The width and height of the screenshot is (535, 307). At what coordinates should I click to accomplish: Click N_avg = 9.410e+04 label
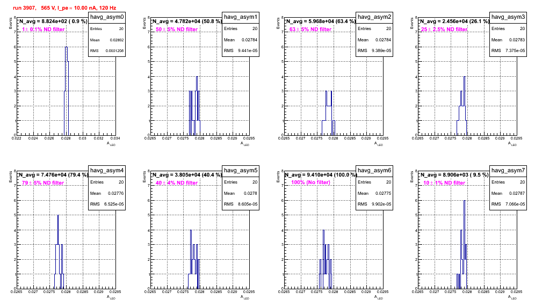tap(321, 175)
